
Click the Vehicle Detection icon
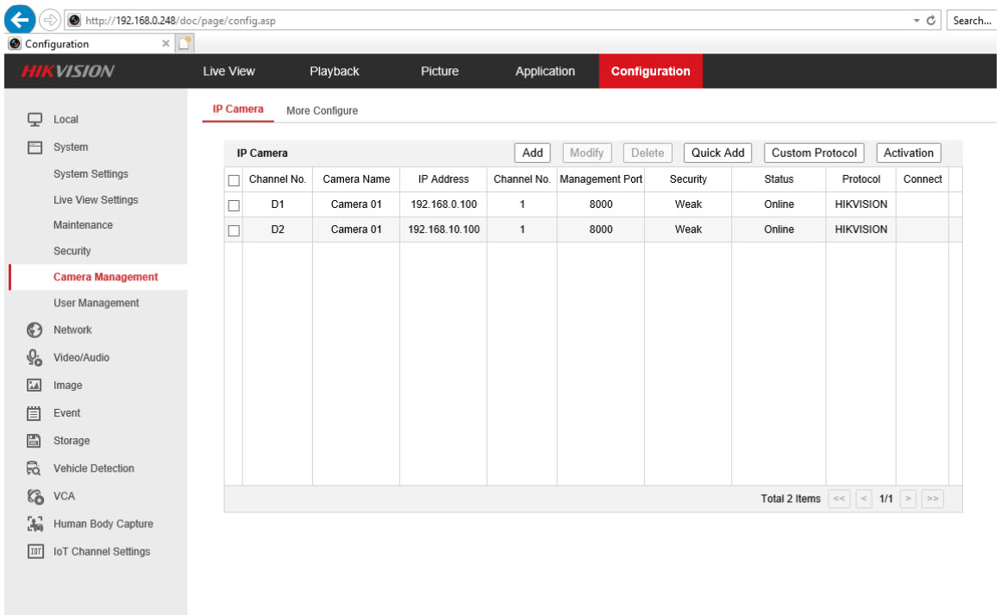pyautogui.click(x=35, y=468)
